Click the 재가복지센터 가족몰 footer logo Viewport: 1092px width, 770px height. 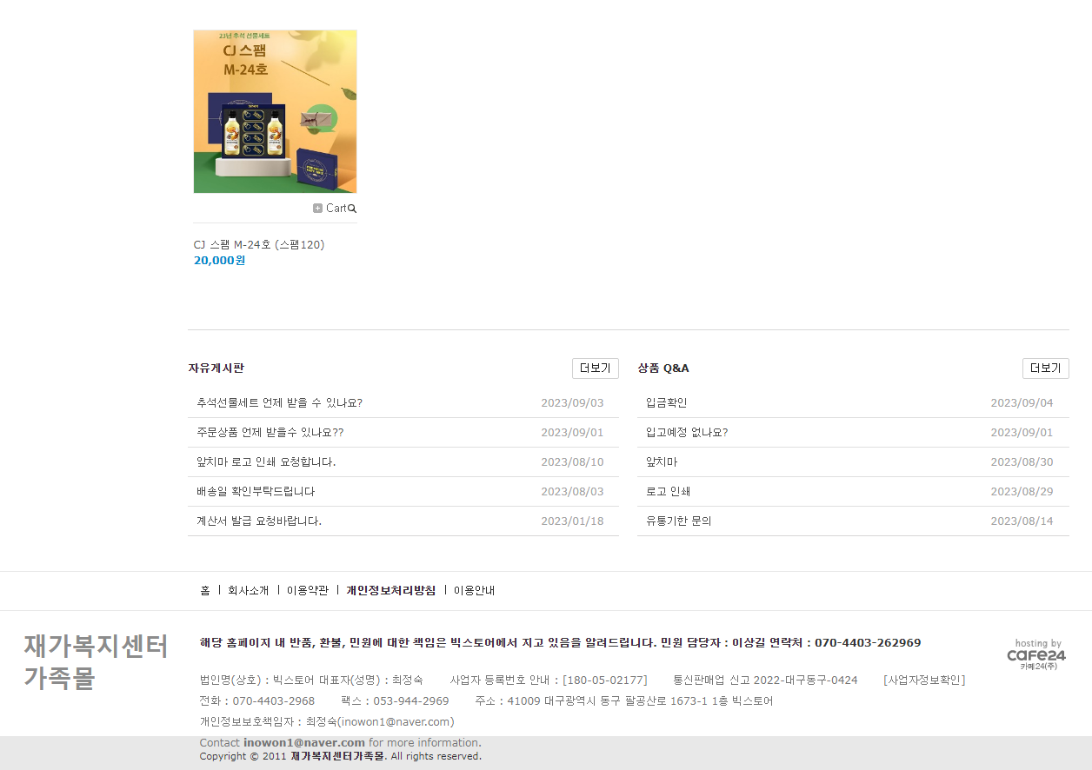(x=96, y=662)
